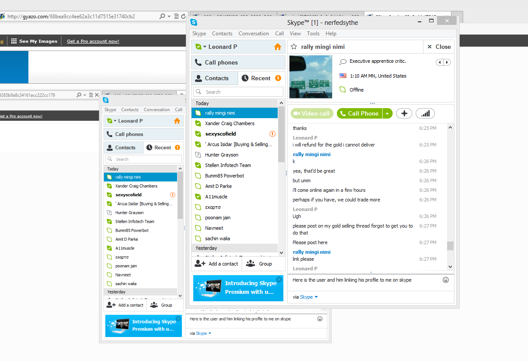The image size is (528, 361).
Task: Click Add a contact in front window
Action: coord(217,263)
